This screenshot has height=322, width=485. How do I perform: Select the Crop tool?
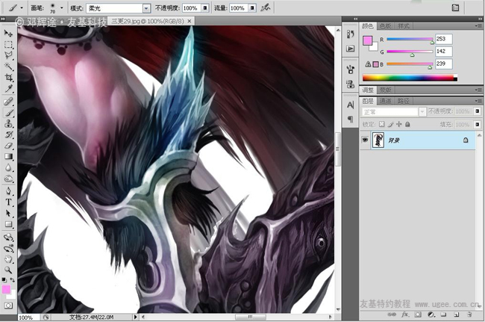pyautogui.click(x=8, y=78)
